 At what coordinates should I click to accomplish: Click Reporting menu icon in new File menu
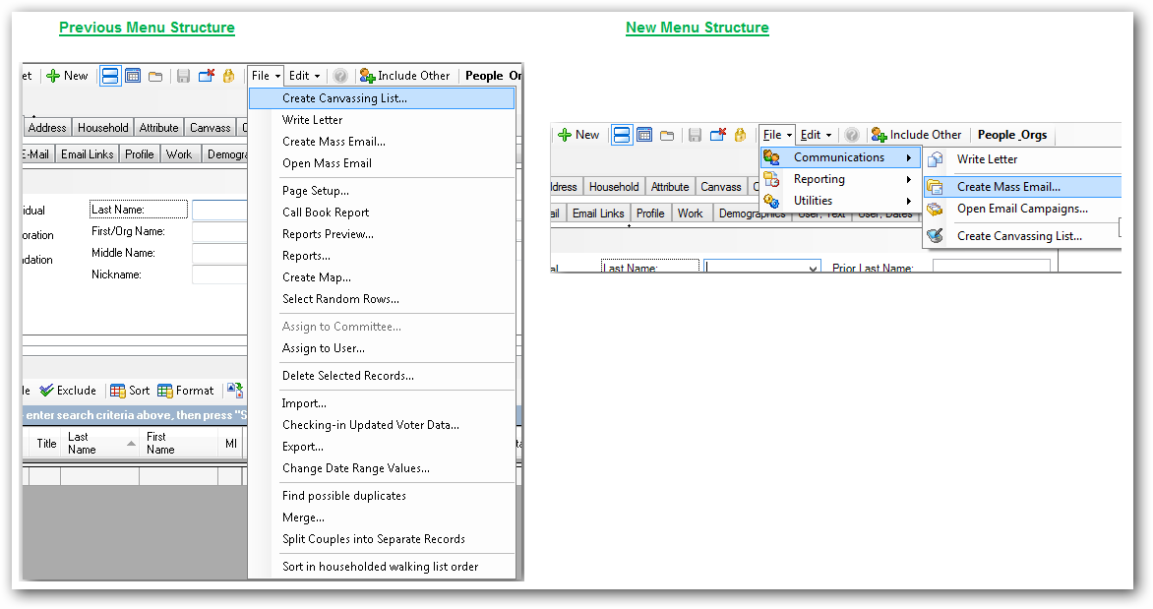click(x=772, y=179)
